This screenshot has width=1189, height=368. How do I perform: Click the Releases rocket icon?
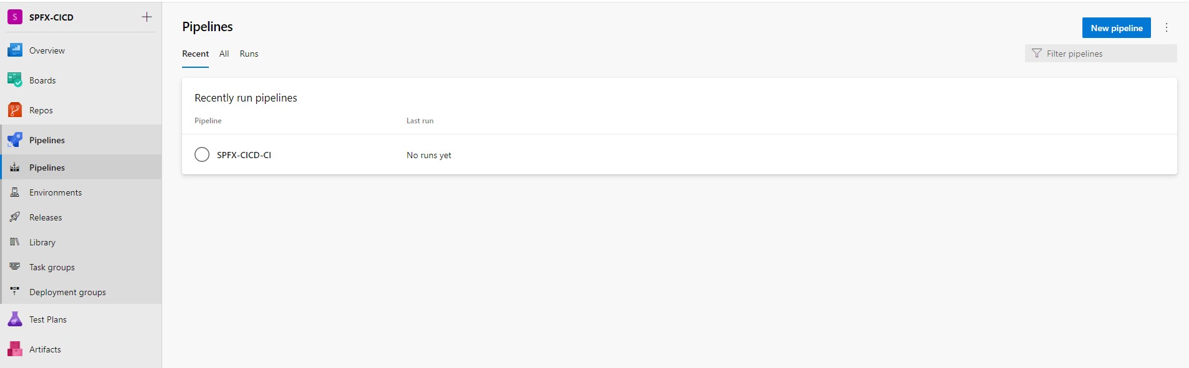point(15,217)
